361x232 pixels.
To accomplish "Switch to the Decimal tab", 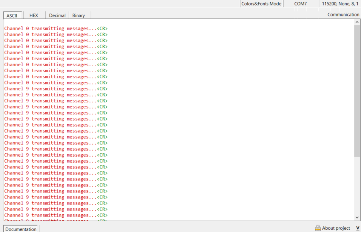I will [x=57, y=15].
